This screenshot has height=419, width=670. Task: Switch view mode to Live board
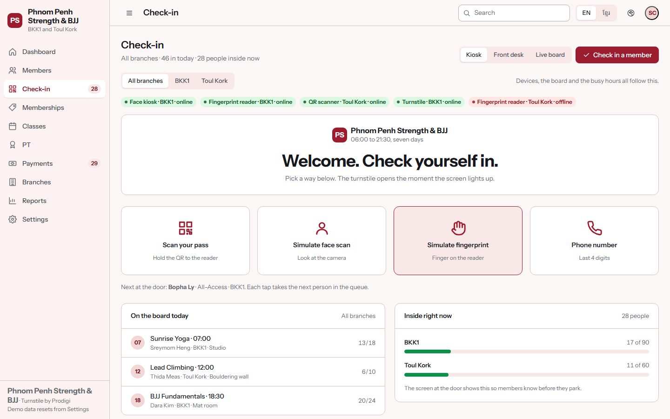click(x=550, y=55)
